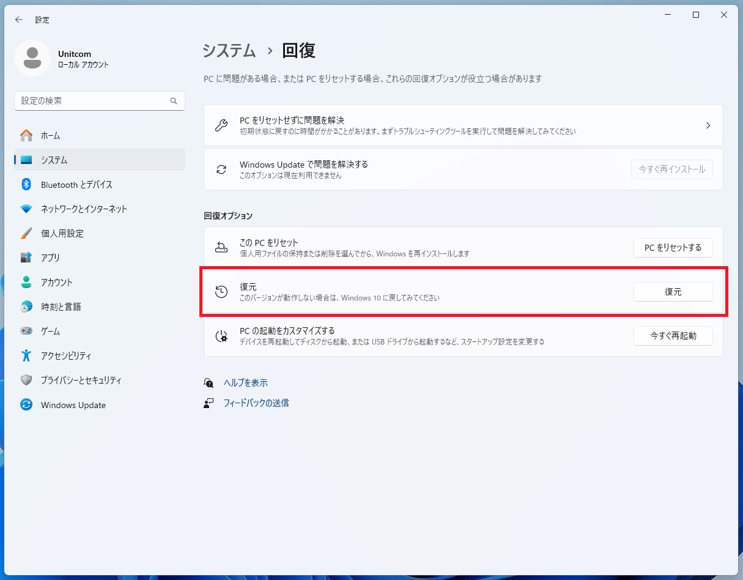
Task: Click the help icon beside ヘルプを表示
Action: pyautogui.click(x=209, y=383)
